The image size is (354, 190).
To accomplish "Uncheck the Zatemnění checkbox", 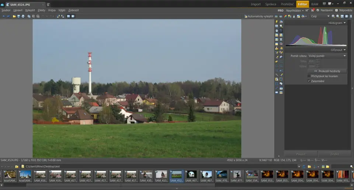I will click(x=309, y=81).
